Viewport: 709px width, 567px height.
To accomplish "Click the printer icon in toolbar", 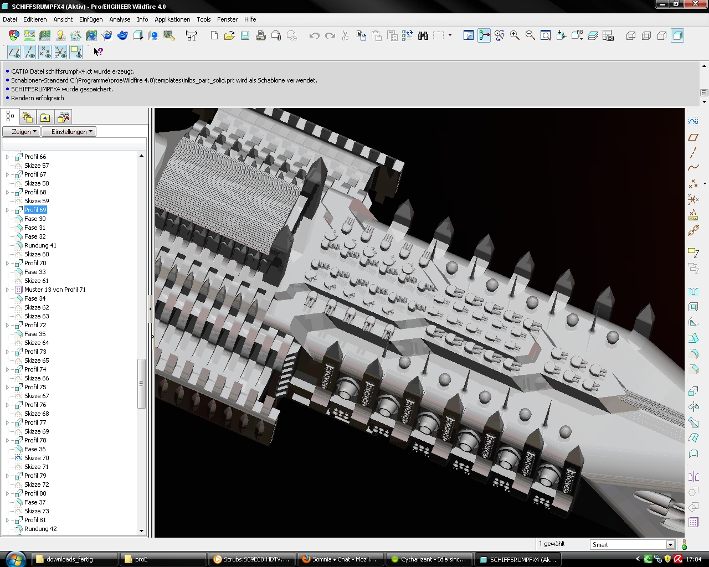I will 260,35.
